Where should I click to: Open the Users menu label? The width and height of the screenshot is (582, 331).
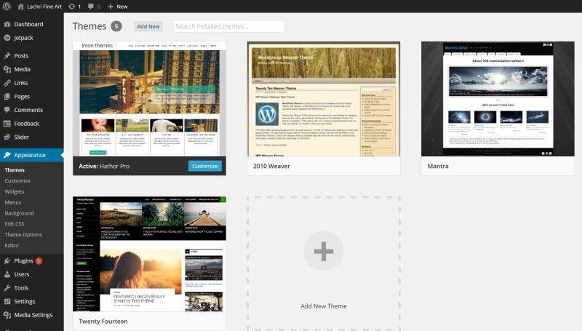tap(22, 274)
